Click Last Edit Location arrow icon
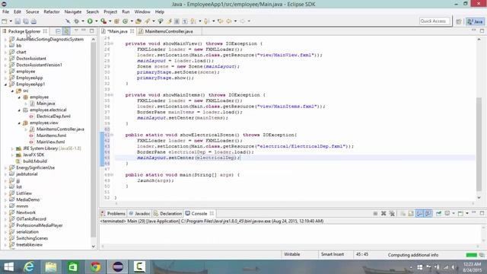The height and width of the screenshot is (274, 487). [x=220, y=21]
